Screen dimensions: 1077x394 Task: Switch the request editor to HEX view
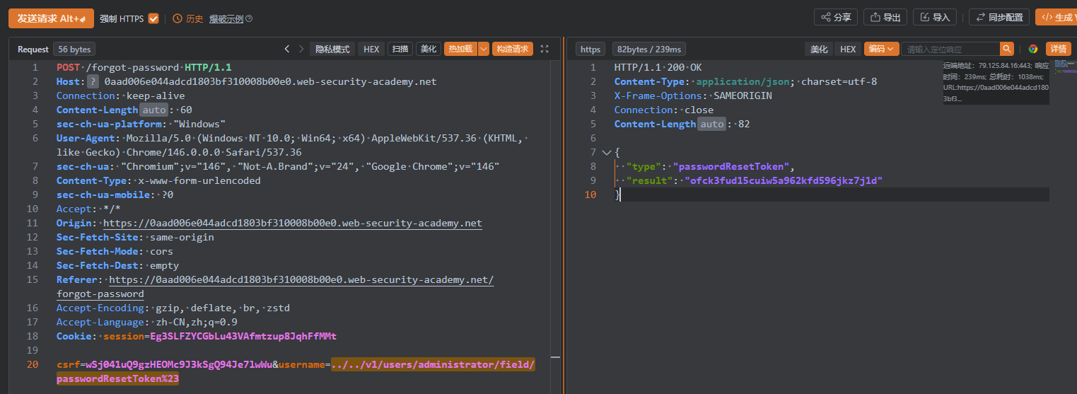pyautogui.click(x=371, y=49)
